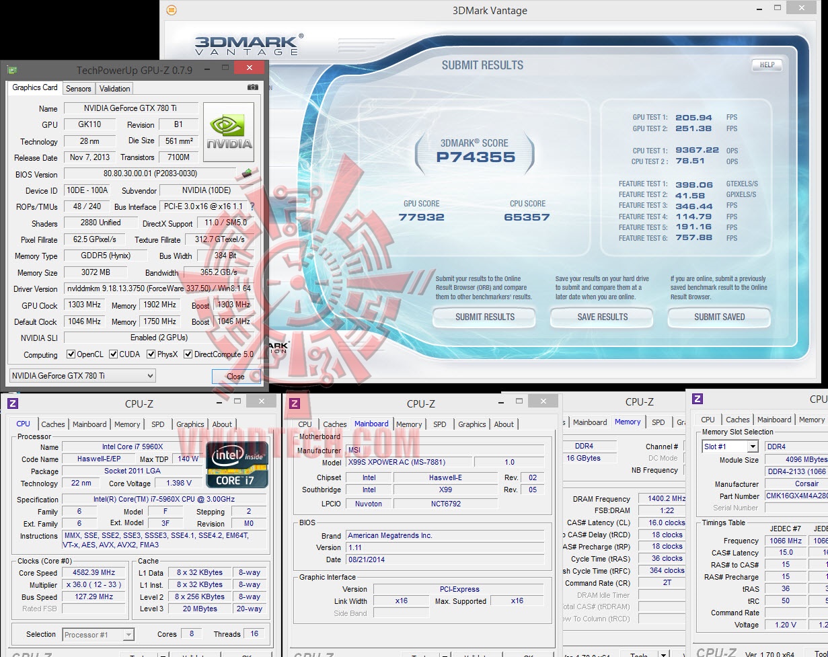Click the SAVE RESULTS button
The image size is (828, 657).
click(x=602, y=317)
